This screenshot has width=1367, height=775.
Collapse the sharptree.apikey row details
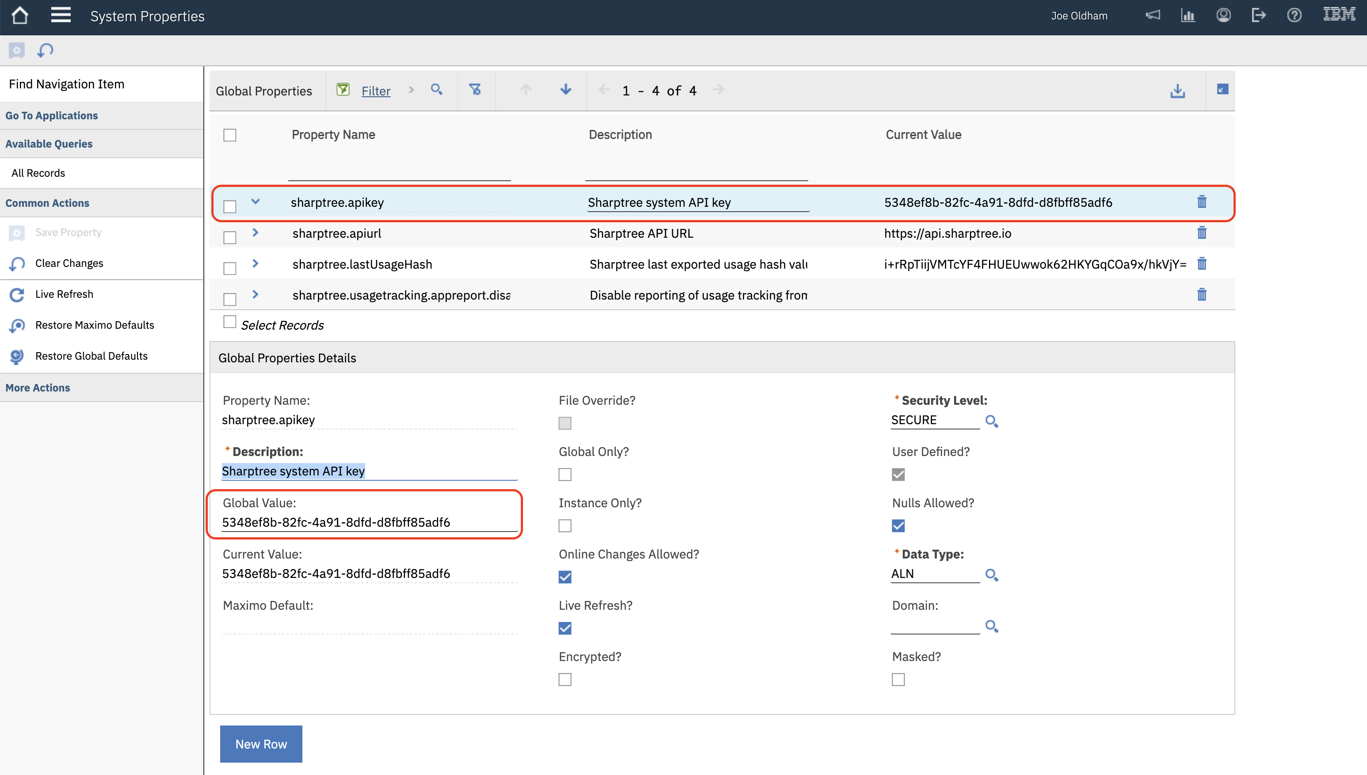point(256,201)
